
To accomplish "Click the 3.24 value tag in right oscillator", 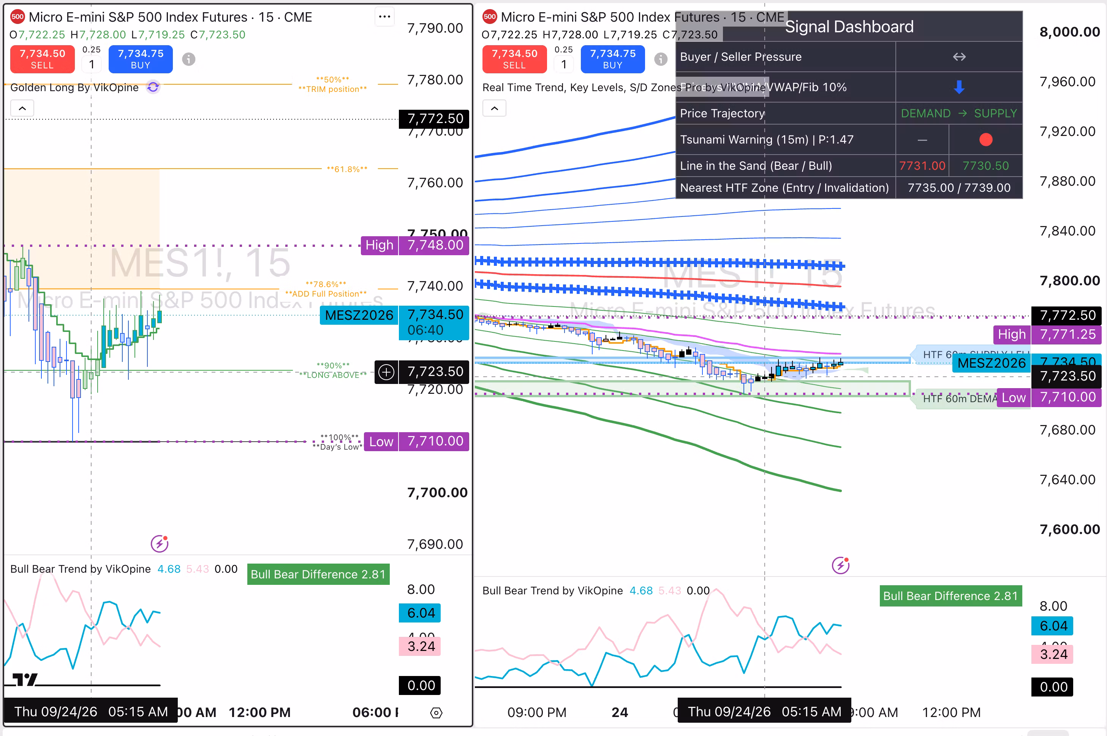I will [1052, 654].
